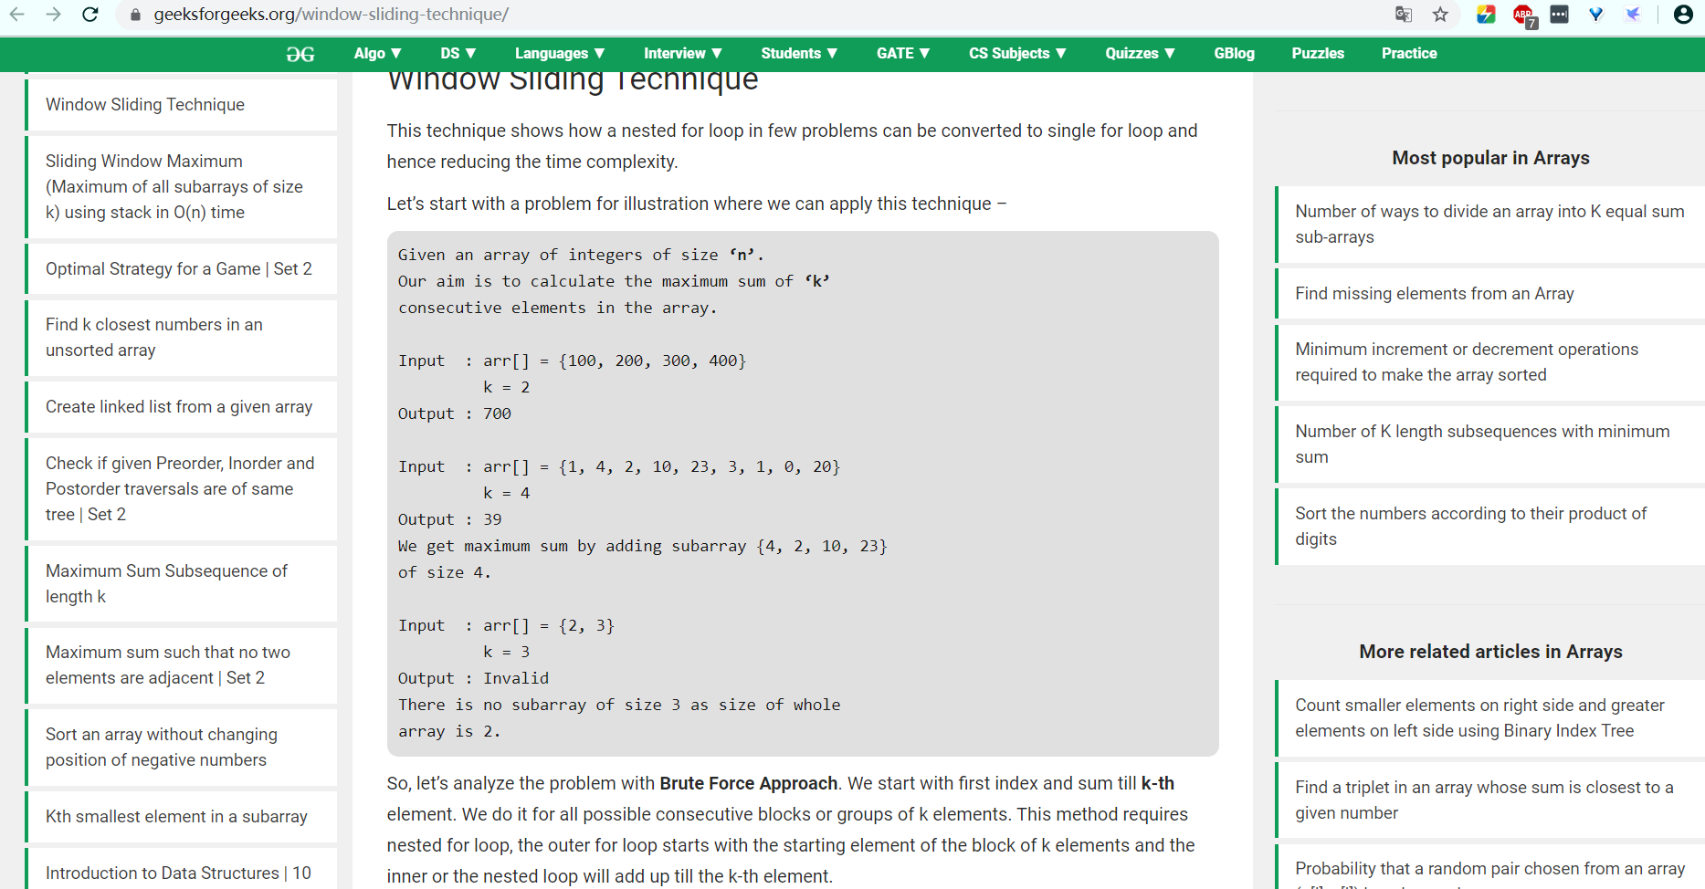Open the Google Translate page icon

(x=1404, y=15)
